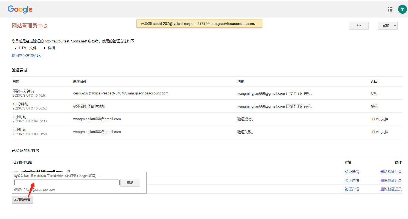Screen dimensions: 408x219
Task: Select the 验证失败。 result cell
Action: coord(245,132)
